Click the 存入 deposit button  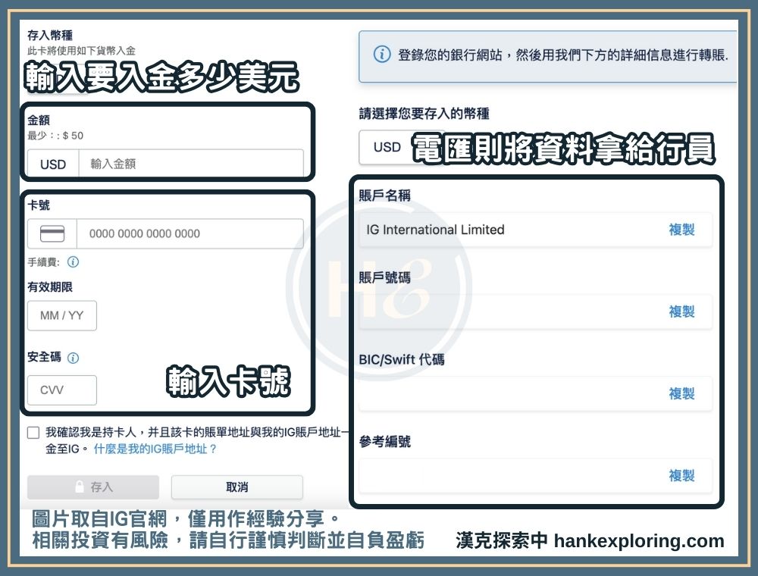click(x=93, y=487)
